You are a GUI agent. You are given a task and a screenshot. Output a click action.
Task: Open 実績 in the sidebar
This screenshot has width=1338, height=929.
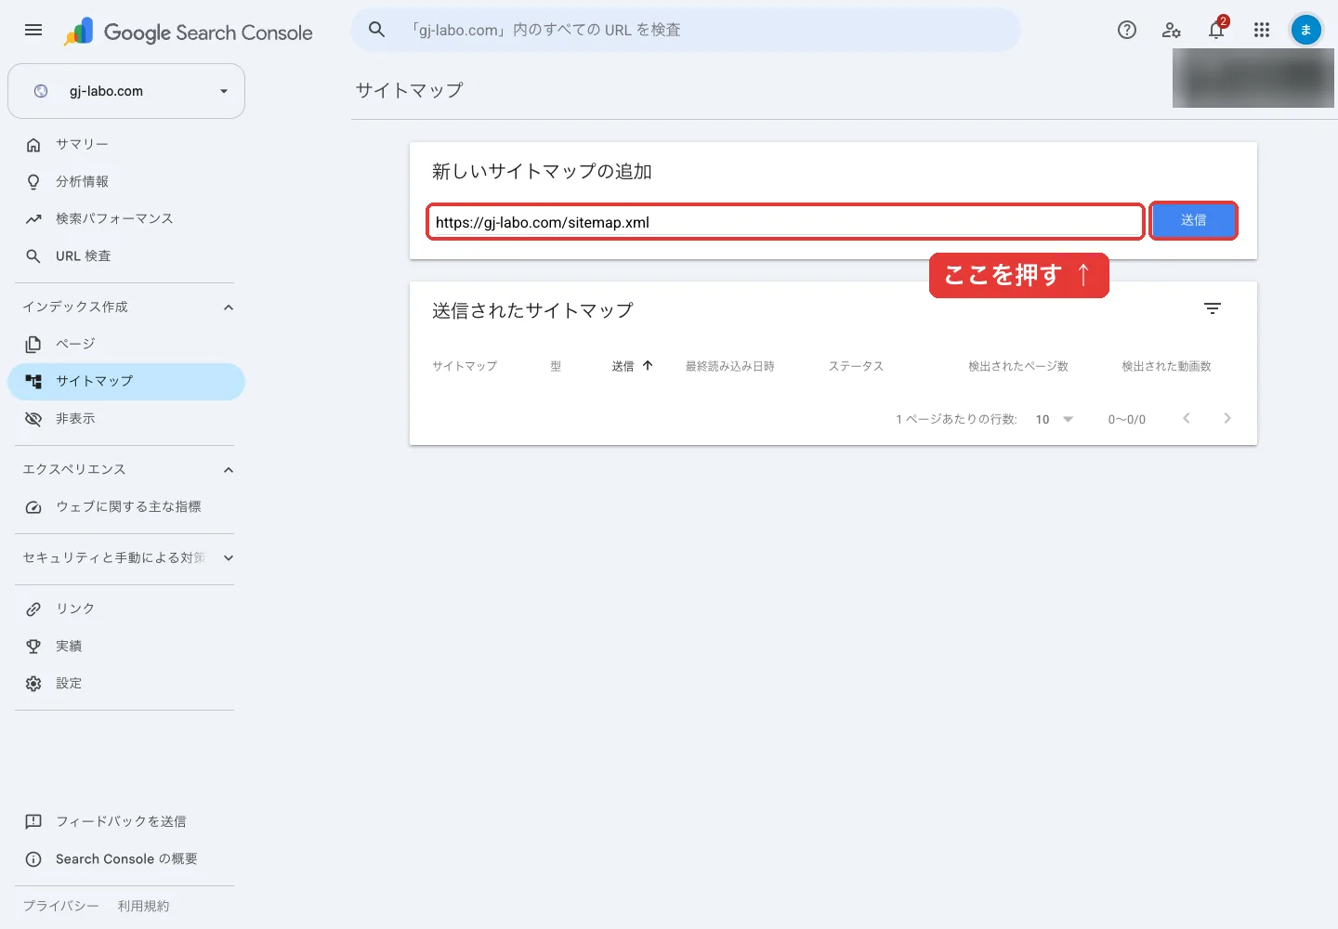click(126, 646)
